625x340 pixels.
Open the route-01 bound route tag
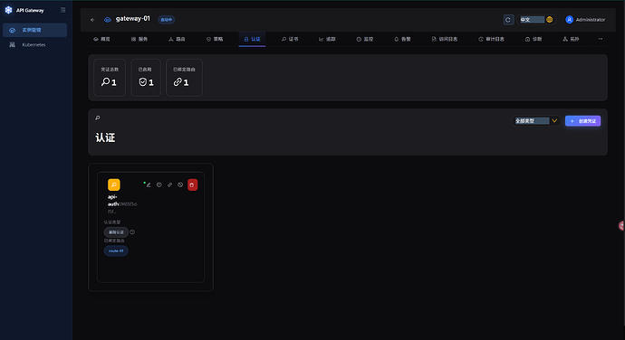(x=116, y=250)
